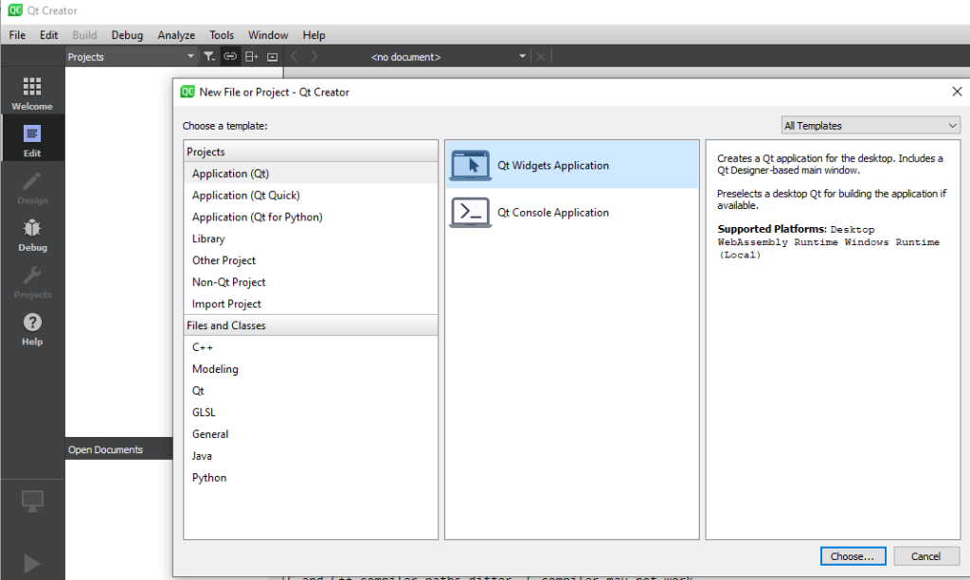Viewport: 970px width, 580px height.
Task: Select Other Project category
Action: (311, 260)
